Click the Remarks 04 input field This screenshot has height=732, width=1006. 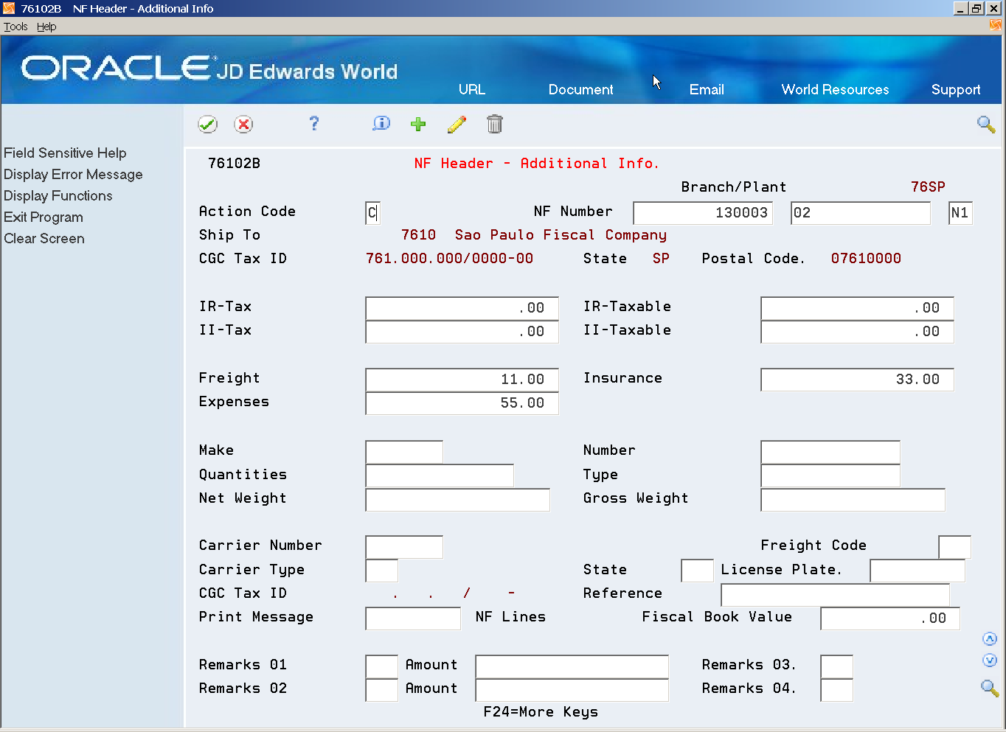(837, 690)
